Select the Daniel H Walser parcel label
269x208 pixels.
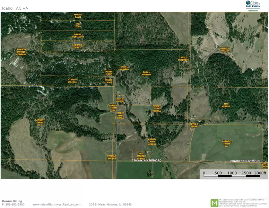225,50
